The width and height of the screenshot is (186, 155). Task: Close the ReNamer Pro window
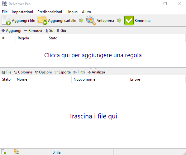tap(179, 4)
